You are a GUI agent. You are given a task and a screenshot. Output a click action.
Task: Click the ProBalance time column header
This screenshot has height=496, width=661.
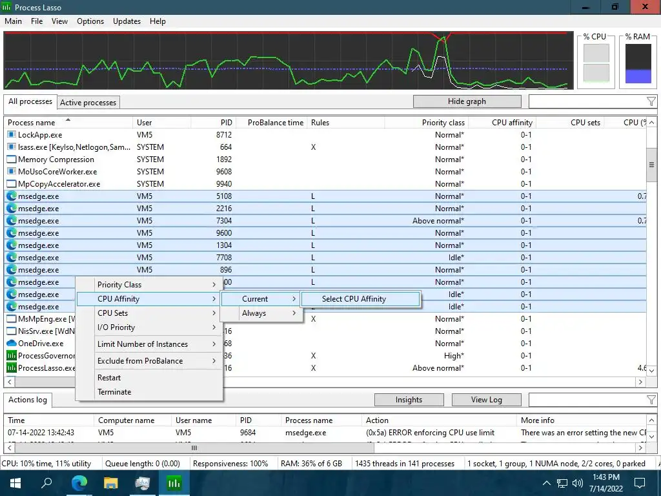tap(272, 123)
